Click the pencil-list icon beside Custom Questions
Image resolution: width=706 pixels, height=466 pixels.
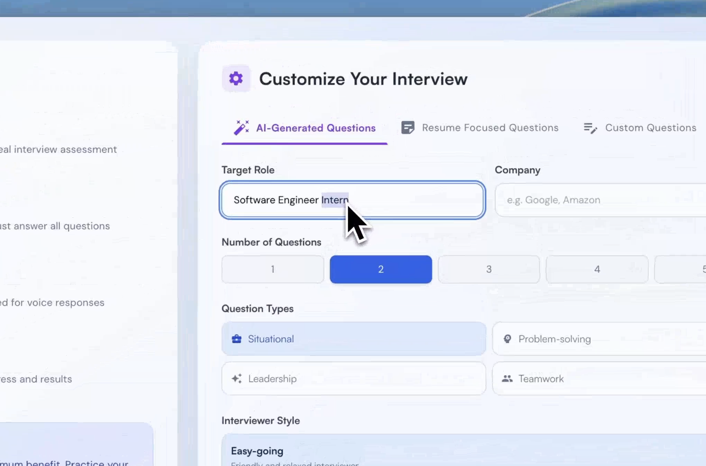(x=590, y=128)
